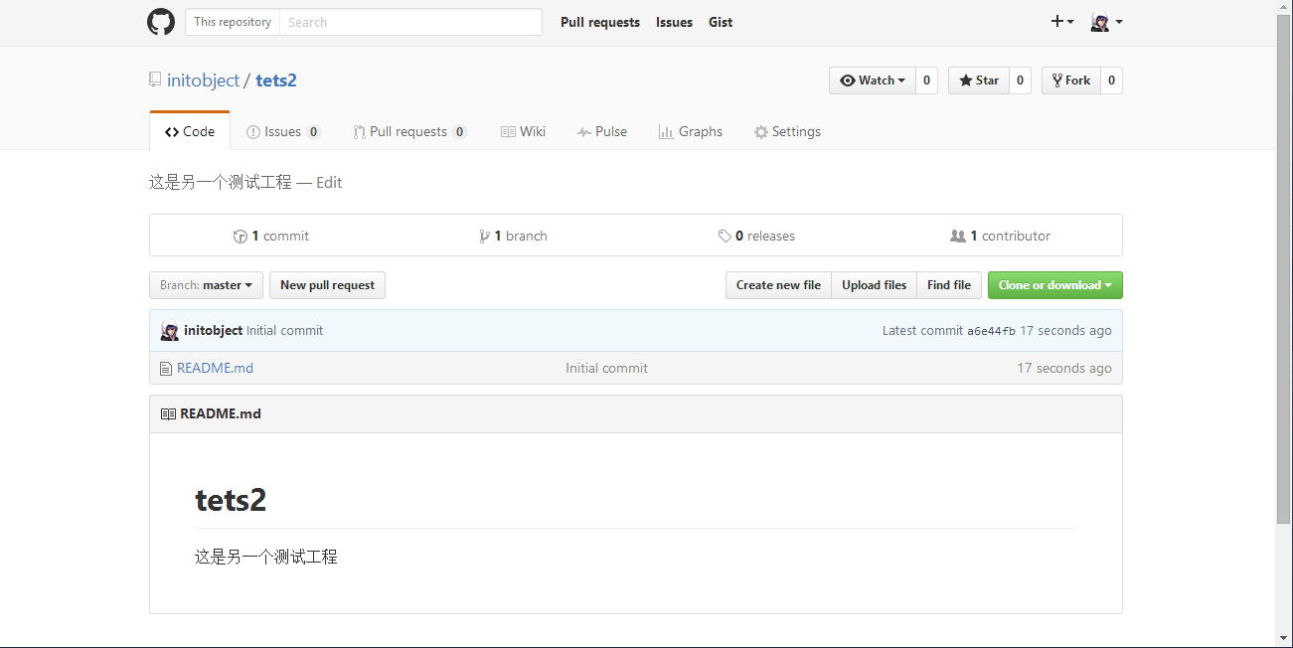This screenshot has width=1293, height=648.
Task: Click the search input field
Action: point(410,22)
